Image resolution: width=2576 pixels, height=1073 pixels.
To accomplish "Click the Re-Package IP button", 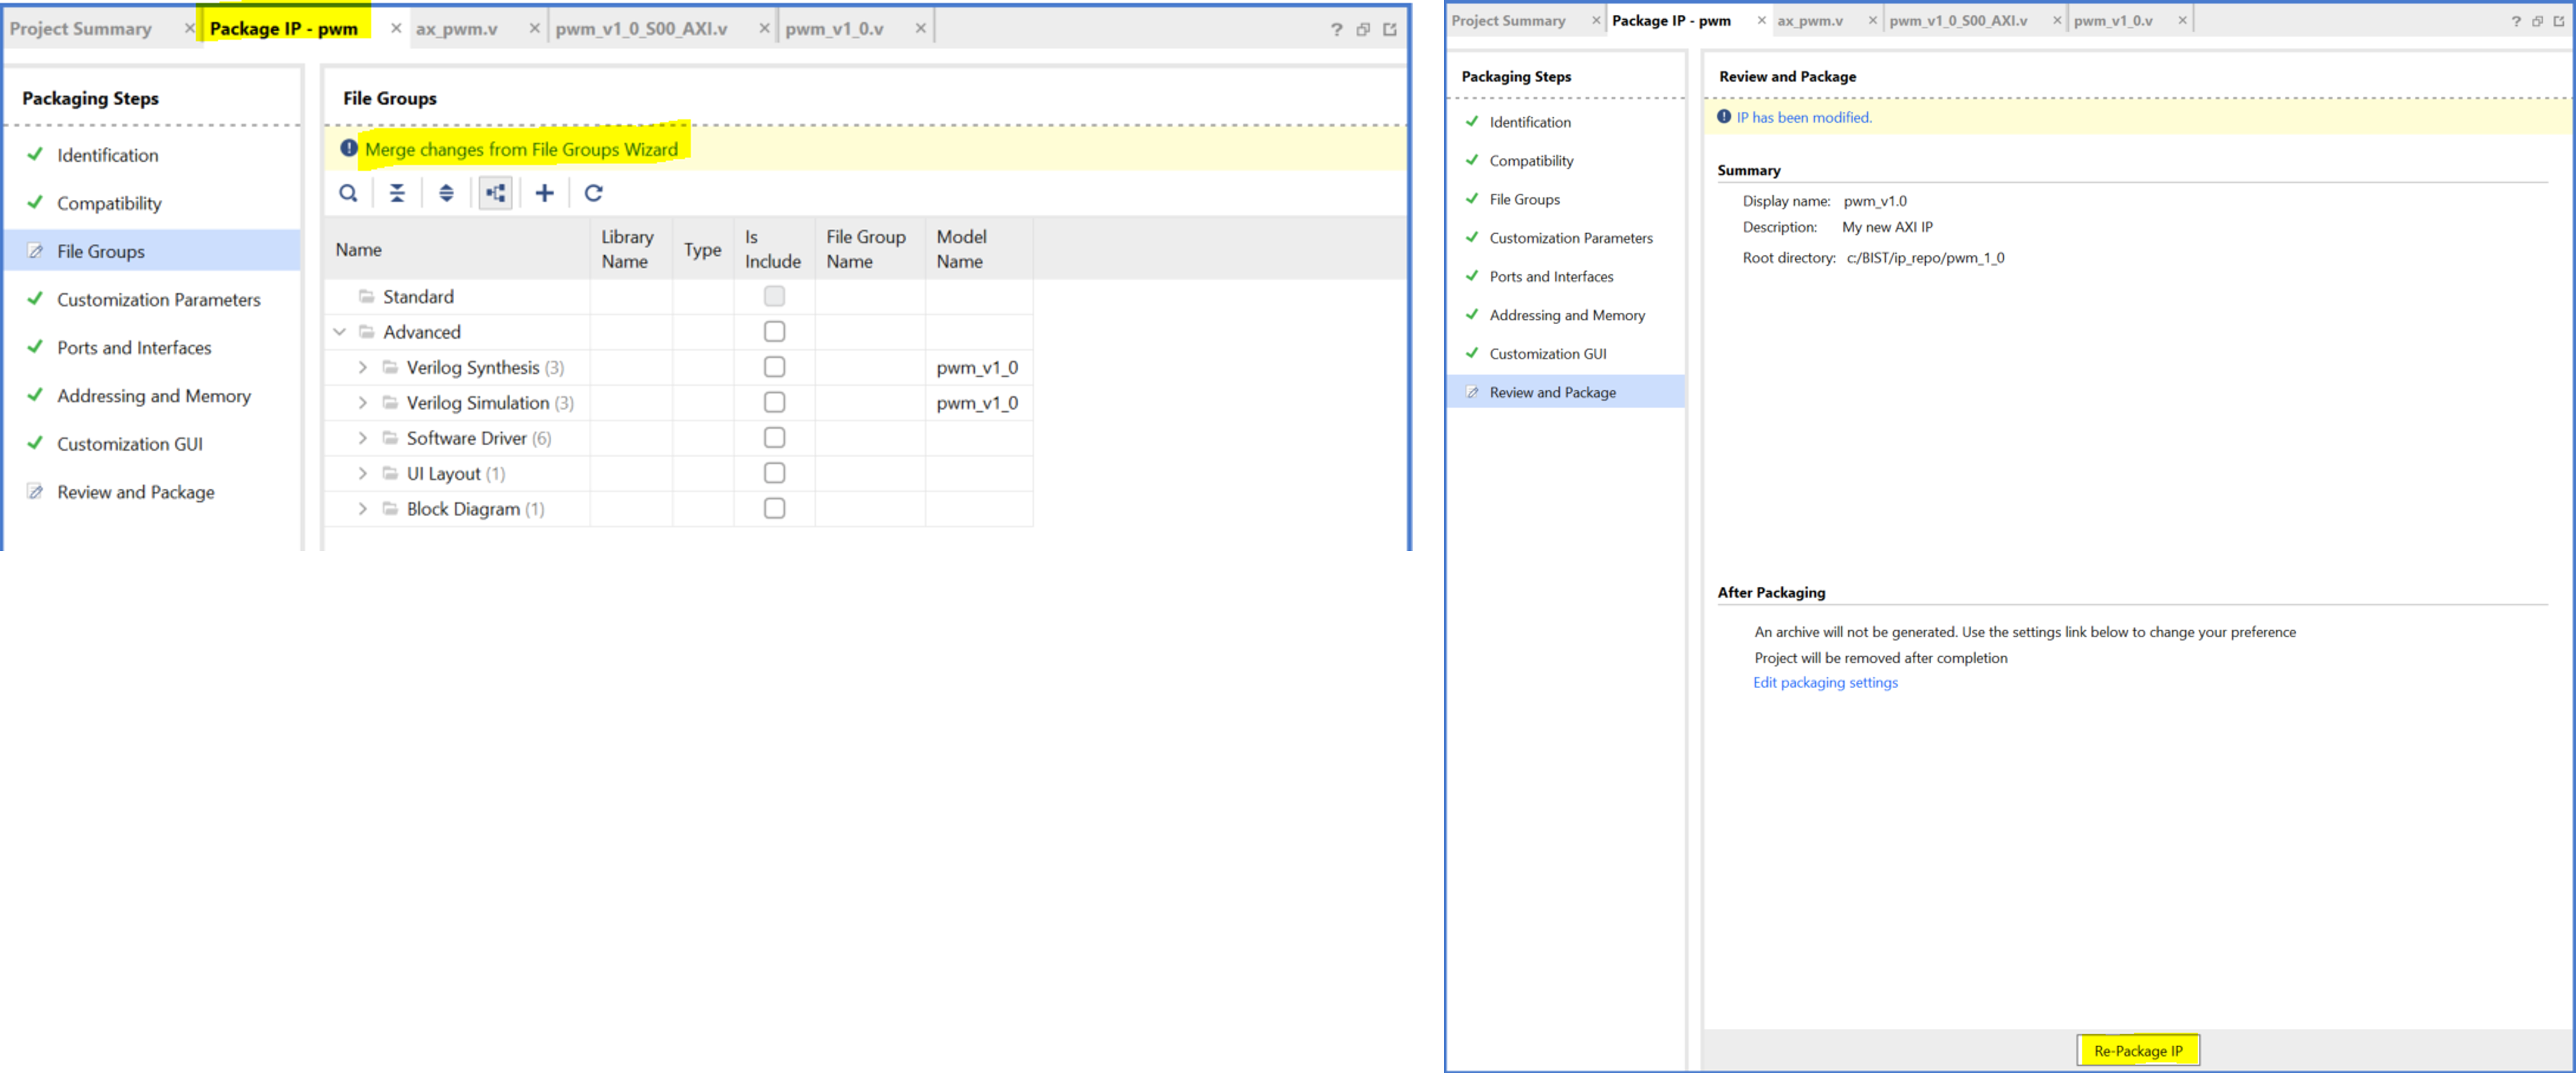I will pyautogui.click(x=2137, y=1050).
